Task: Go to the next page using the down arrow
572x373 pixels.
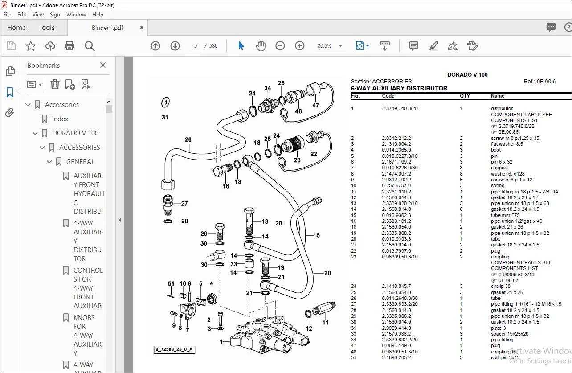Action: pyautogui.click(x=175, y=46)
